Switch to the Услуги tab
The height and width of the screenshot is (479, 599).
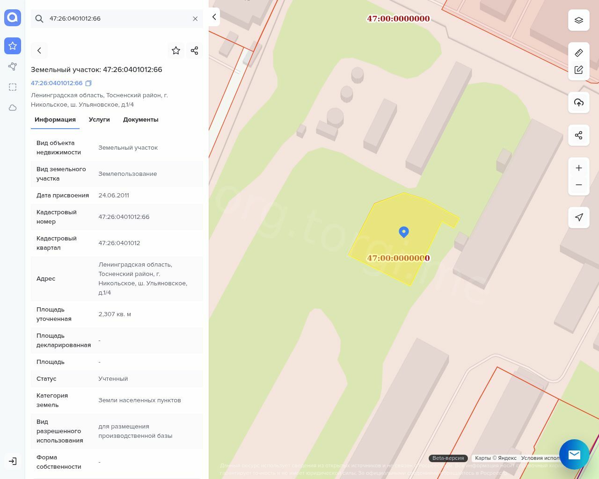[99, 120]
